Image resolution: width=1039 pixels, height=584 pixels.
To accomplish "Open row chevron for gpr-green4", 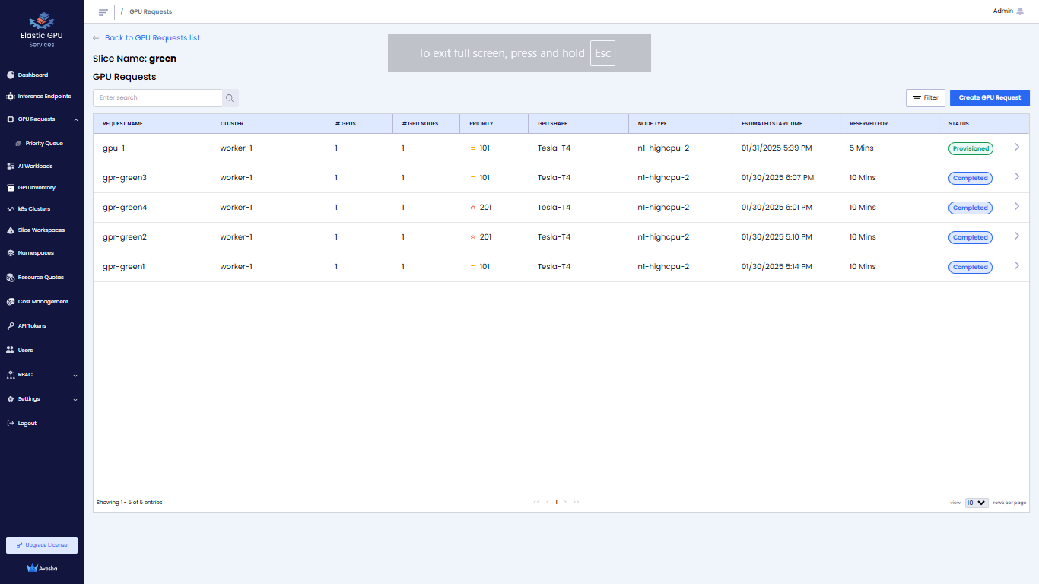I will click(1017, 207).
